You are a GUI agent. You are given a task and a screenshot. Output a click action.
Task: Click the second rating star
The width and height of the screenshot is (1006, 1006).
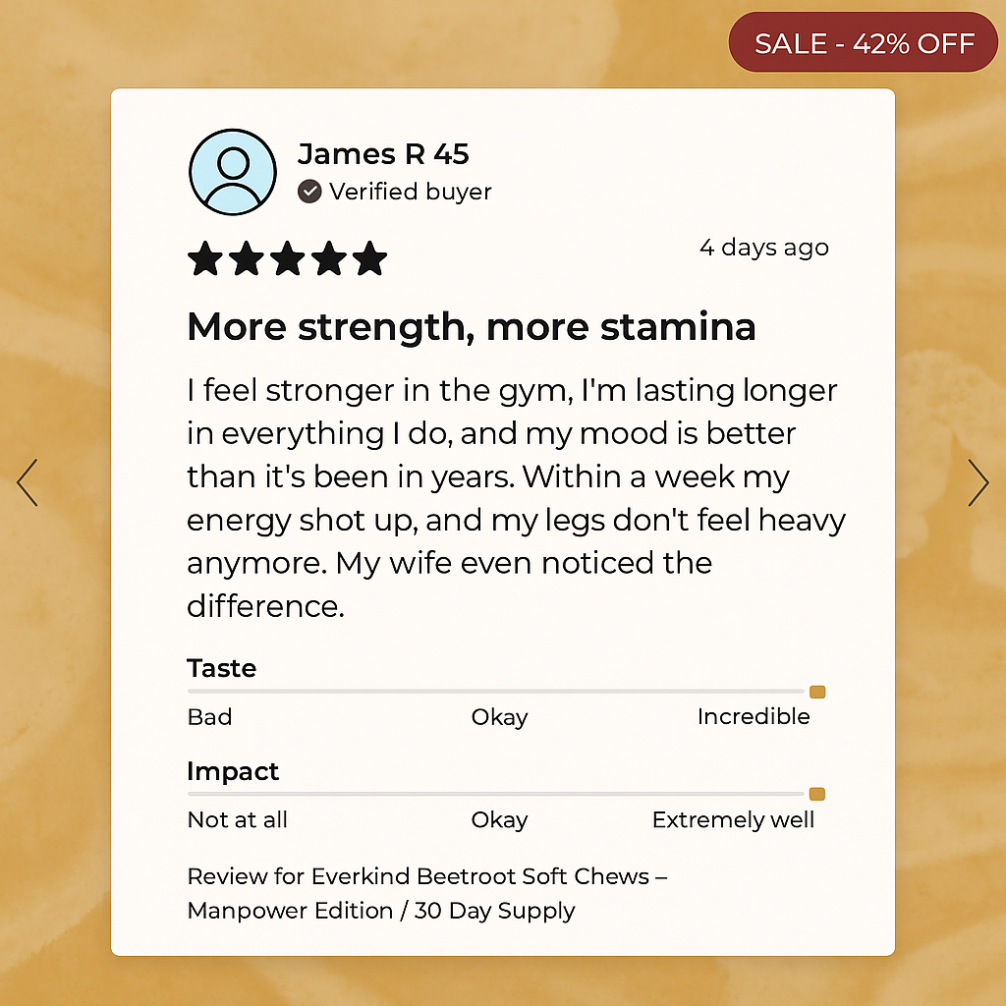[x=247, y=259]
